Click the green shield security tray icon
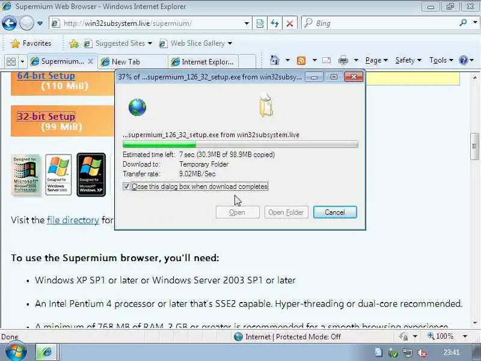This screenshot has height=361, width=481. (x=393, y=353)
